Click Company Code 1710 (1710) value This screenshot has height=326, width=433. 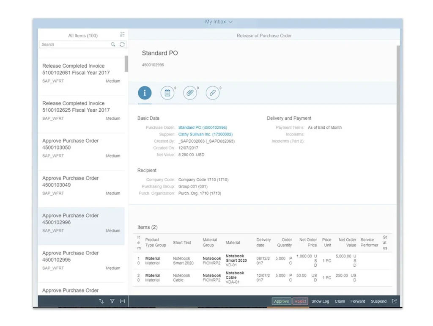203,180
